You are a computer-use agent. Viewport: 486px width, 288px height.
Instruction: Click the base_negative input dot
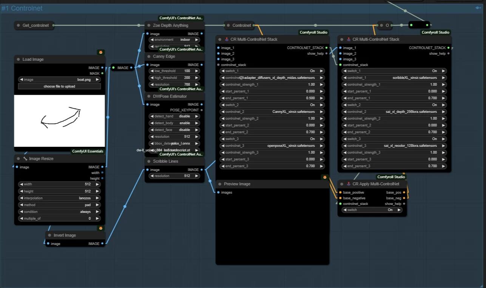click(340, 198)
